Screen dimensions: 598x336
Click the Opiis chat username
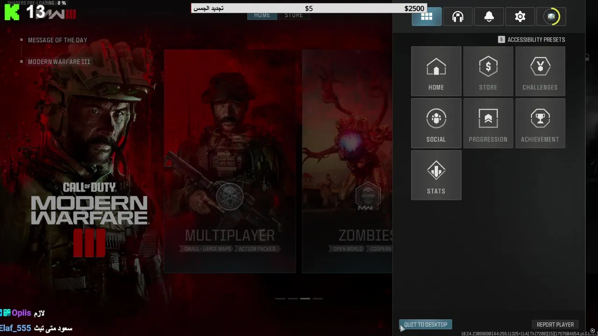pos(21,313)
